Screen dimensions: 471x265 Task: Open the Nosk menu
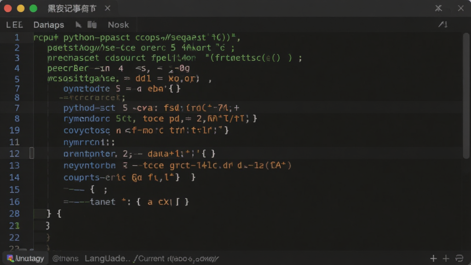(118, 25)
